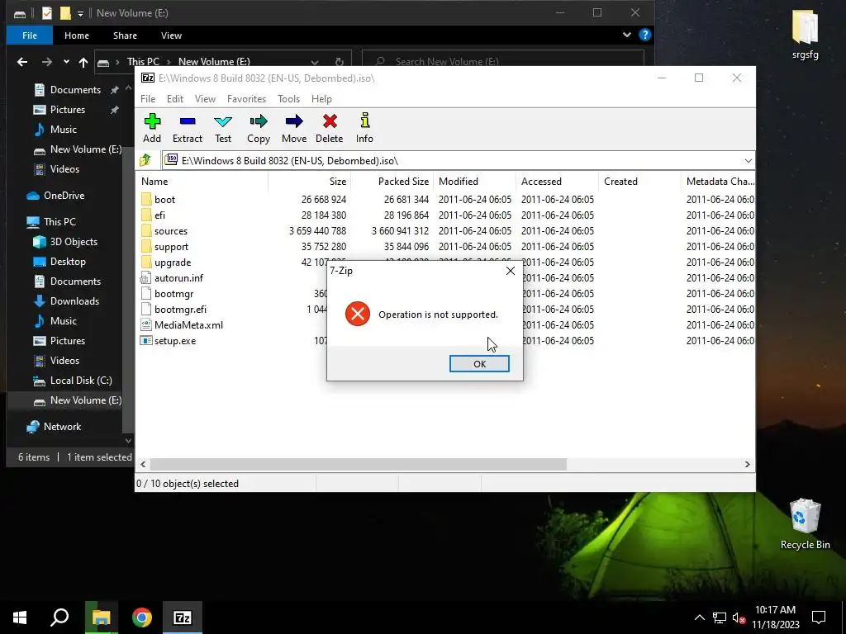The height and width of the screenshot is (634, 846).
Task: Click the Info toolbar icon
Action: [x=364, y=128]
